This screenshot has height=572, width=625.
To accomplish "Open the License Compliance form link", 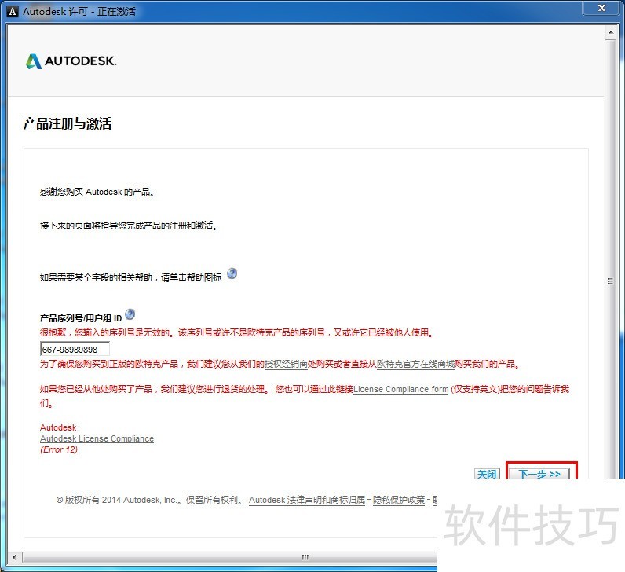I will 400,389.
